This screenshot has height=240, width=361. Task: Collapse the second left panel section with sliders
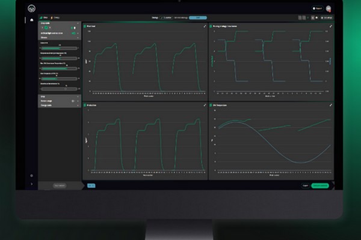pos(78,38)
